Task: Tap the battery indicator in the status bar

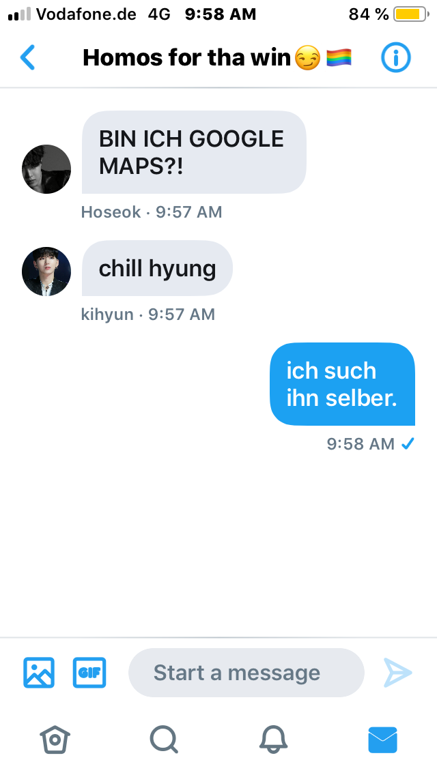Action: tap(410, 14)
